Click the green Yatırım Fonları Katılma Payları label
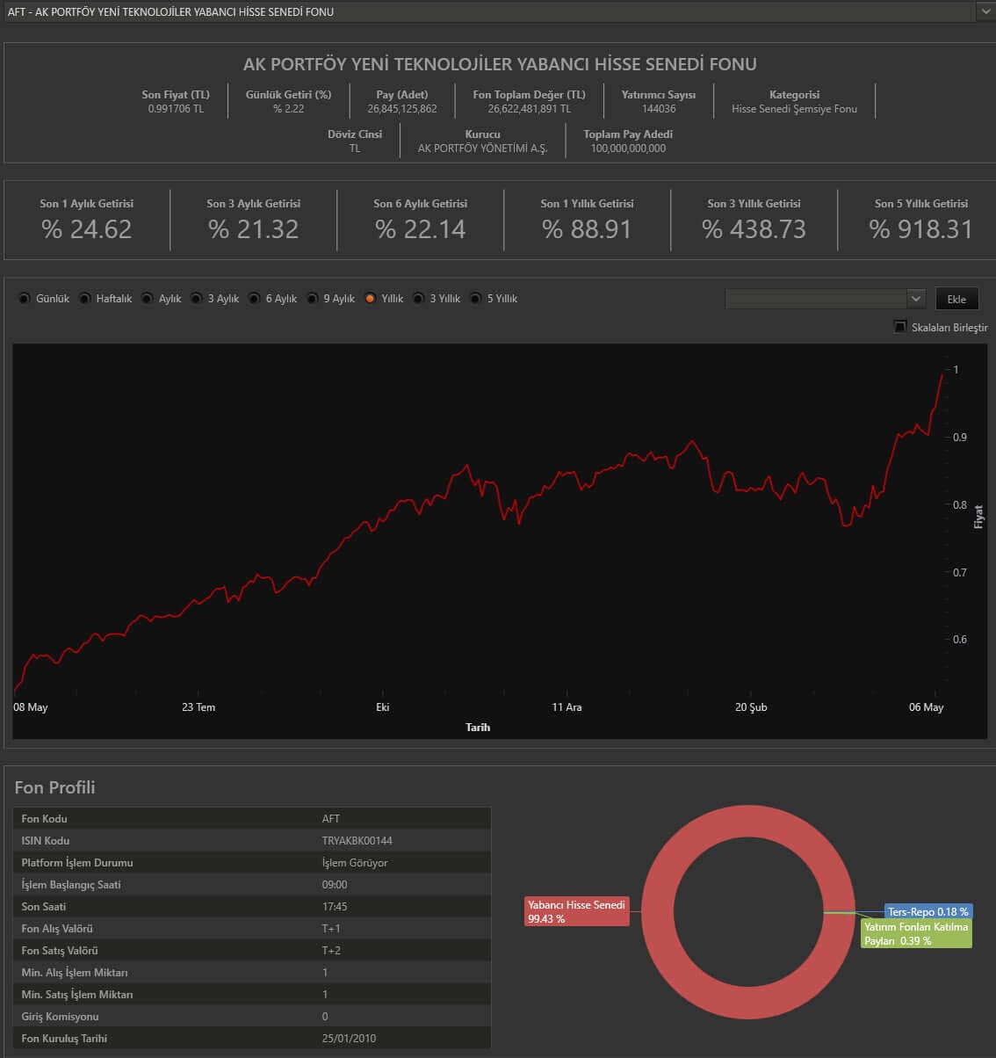This screenshot has height=1058, width=996. 916,933
